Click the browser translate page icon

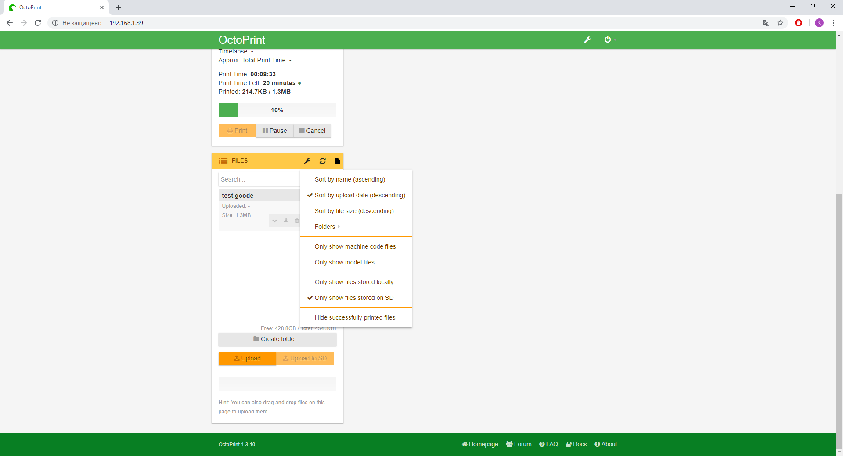click(766, 23)
